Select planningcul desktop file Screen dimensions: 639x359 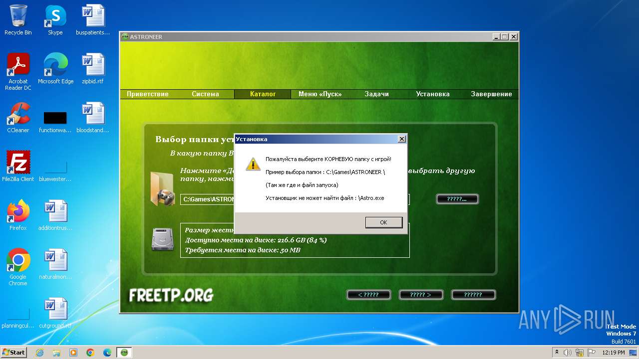pyautogui.click(x=18, y=318)
